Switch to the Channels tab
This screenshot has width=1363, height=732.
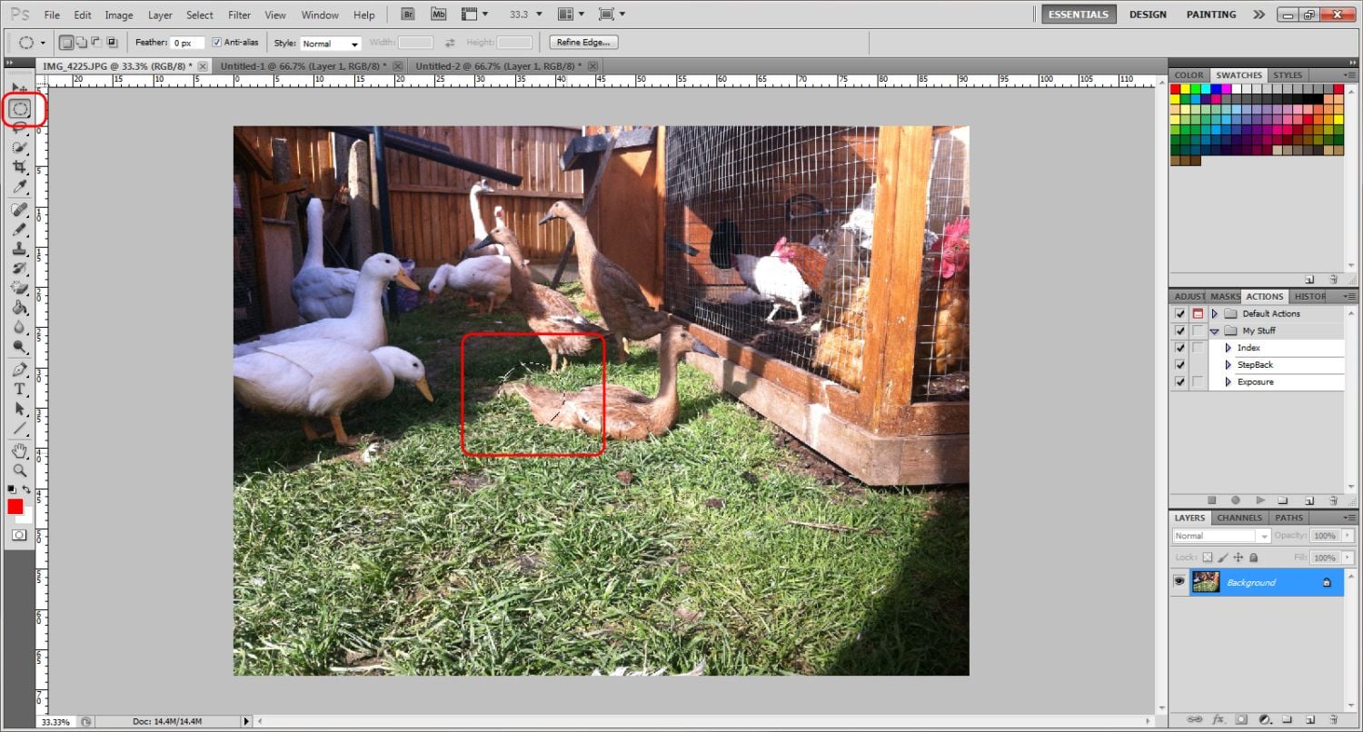tap(1239, 518)
